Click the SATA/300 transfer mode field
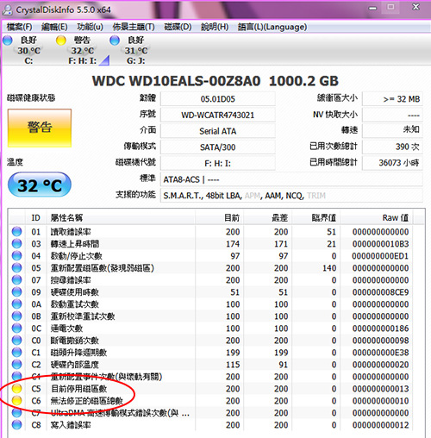Viewport: 431px width, 438px height. pos(218,147)
